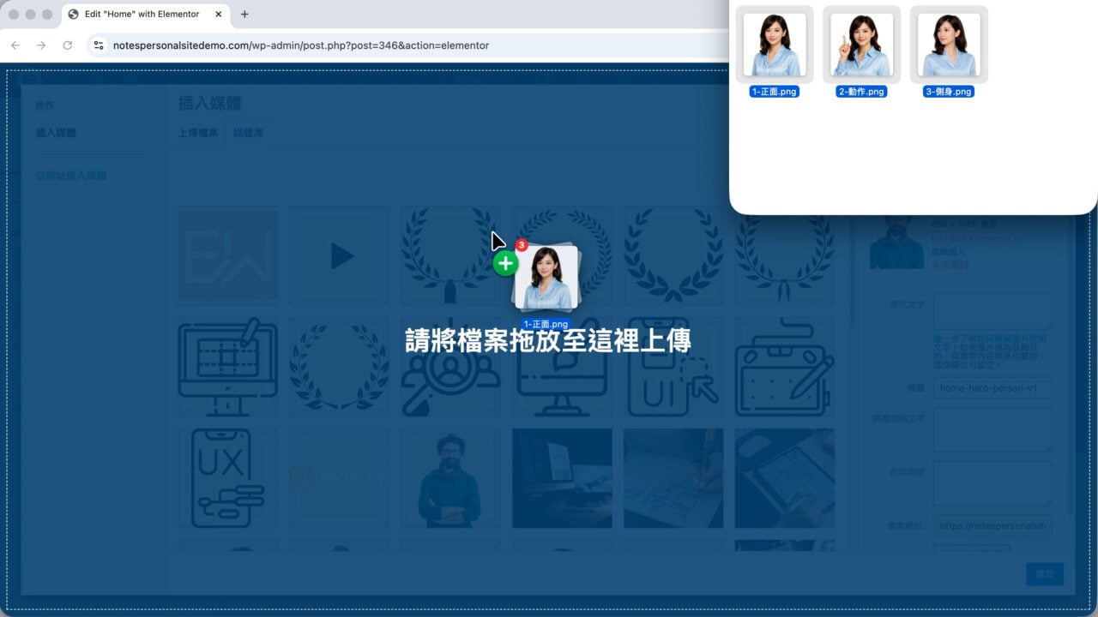Select the 2-動作.png thumbnail in Finder
The width and height of the screenshot is (1098, 617).
pos(861,45)
